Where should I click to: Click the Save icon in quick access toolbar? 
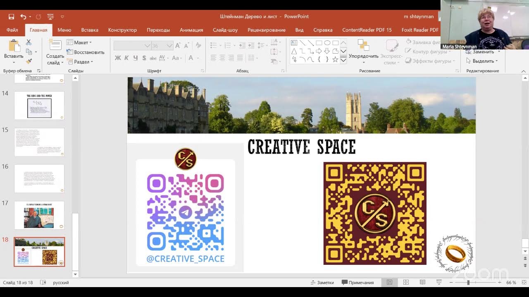11,17
